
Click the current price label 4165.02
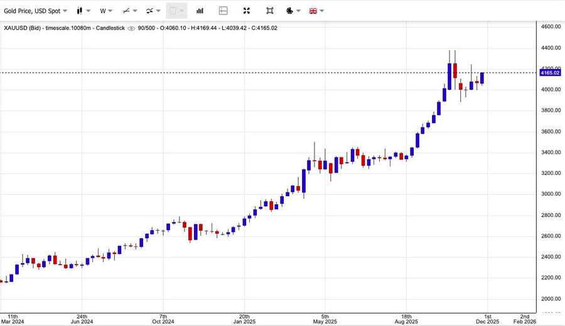549,73
